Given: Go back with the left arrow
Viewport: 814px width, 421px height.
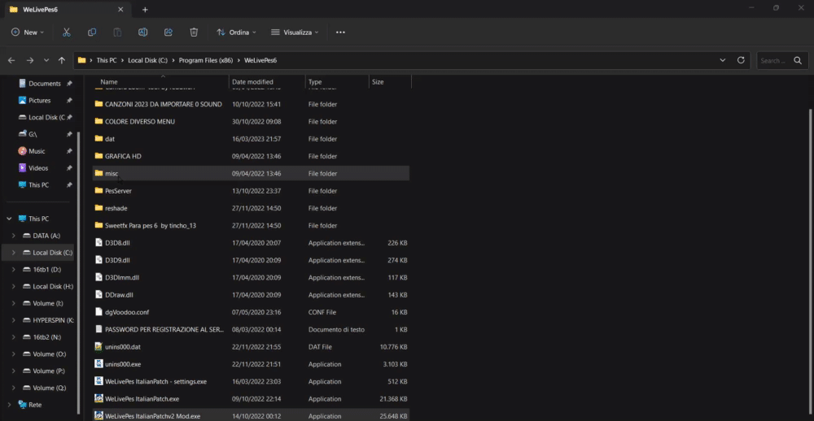Looking at the screenshot, I should [x=11, y=61].
